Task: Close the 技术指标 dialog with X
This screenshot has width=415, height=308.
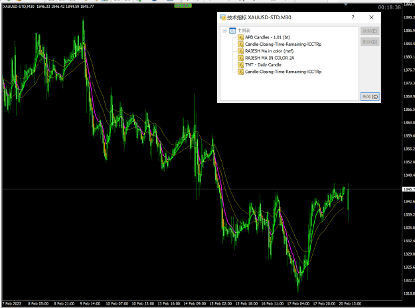Action: pyautogui.click(x=371, y=17)
